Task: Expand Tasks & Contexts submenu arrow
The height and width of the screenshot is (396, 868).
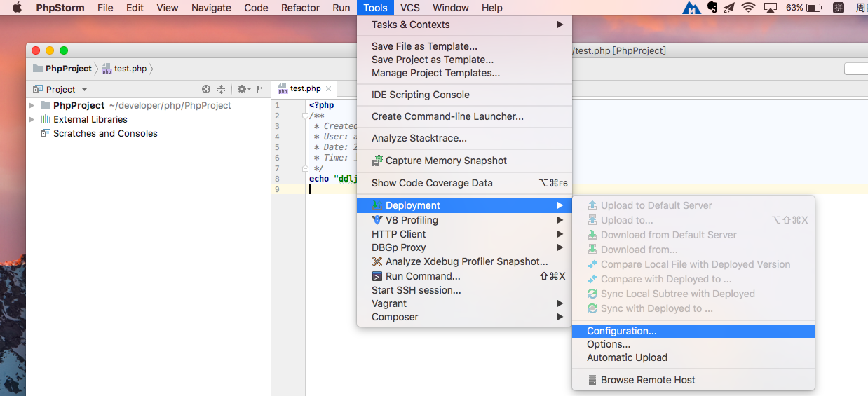Action: coord(560,25)
